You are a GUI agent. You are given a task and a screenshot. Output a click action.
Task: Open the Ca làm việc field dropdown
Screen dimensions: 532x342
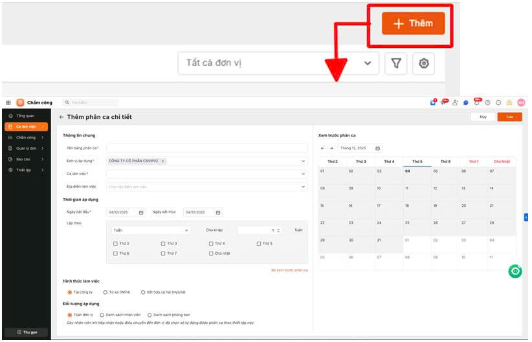(x=207, y=174)
